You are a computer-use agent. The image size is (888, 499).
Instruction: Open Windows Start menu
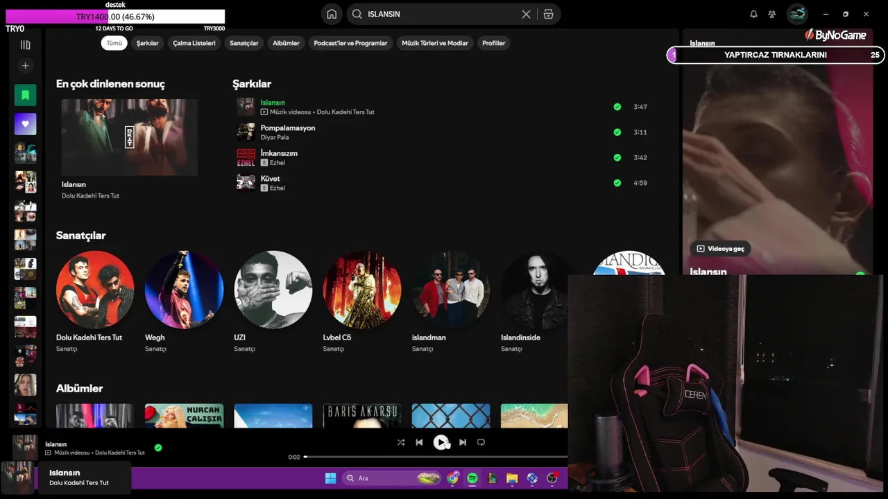pos(330,478)
